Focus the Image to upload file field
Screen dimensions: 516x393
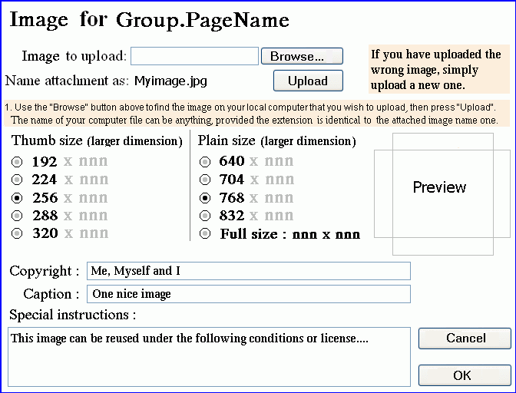click(x=194, y=56)
